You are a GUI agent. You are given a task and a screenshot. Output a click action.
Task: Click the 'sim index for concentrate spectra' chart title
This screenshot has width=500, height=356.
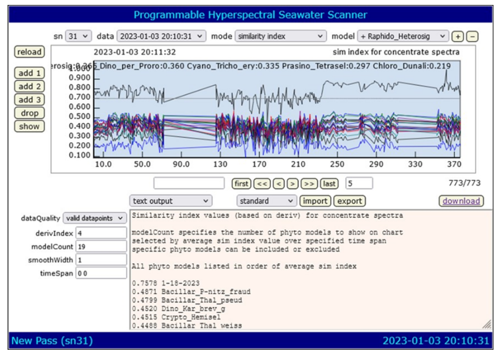point(396,52)
